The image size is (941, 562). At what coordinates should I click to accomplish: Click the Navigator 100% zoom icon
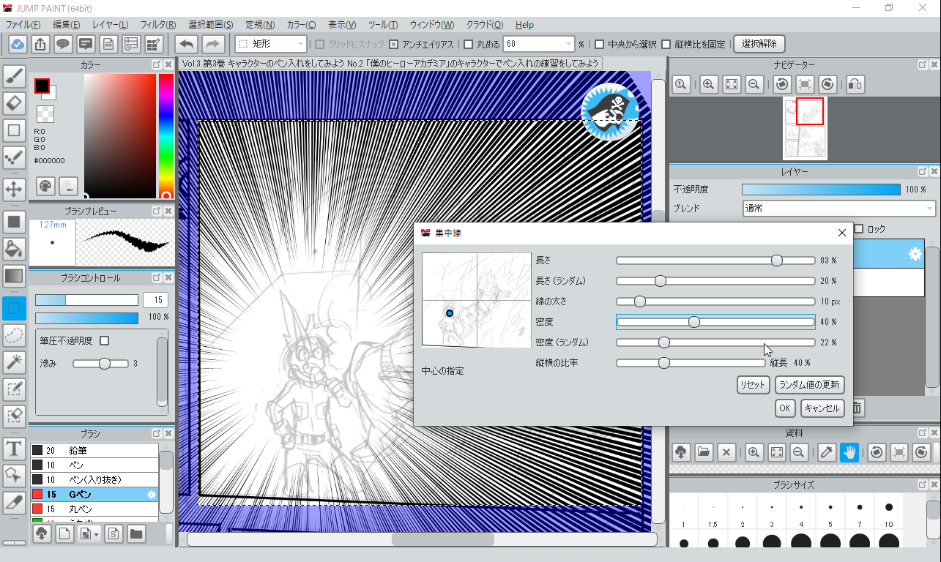pyautogui.click(x=681, y=84)
